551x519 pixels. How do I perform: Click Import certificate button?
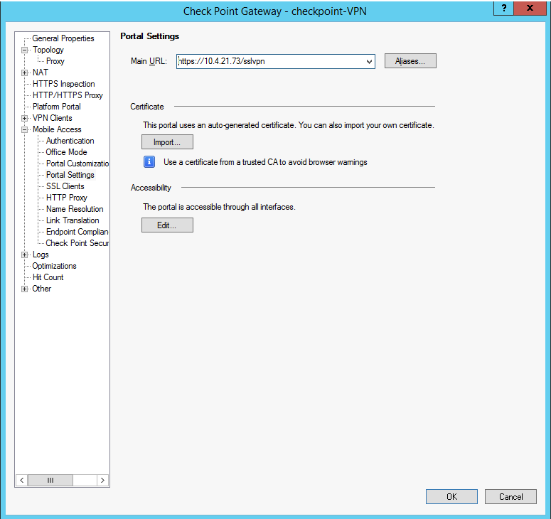[167, 142]
